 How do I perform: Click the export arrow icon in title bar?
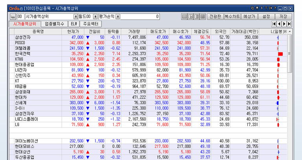(271, 8)
